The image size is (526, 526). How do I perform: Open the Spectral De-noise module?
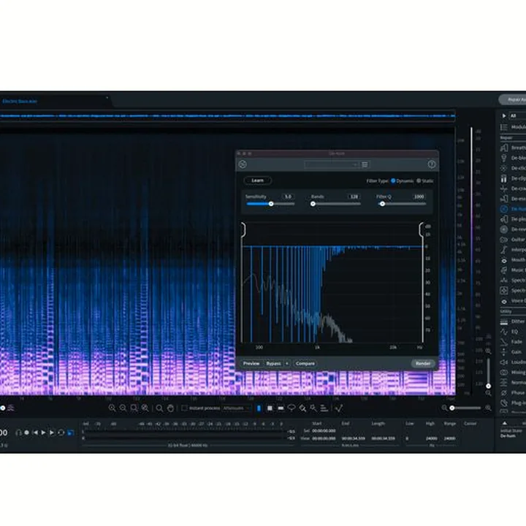(513, 281)
